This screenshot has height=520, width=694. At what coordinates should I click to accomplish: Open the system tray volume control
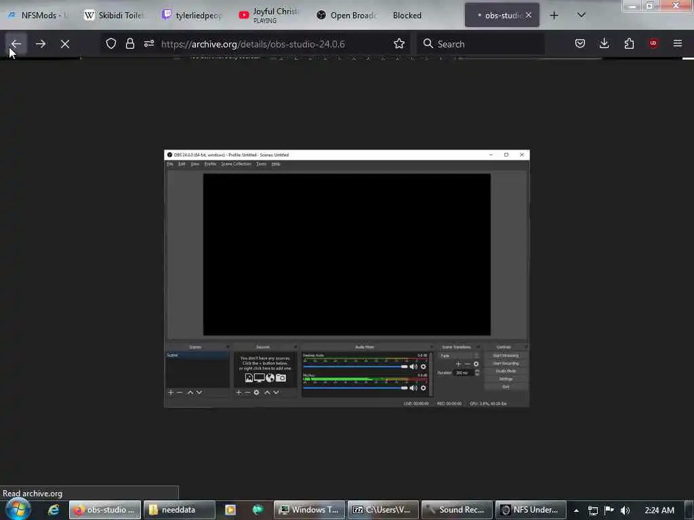[x=625, y=511]
